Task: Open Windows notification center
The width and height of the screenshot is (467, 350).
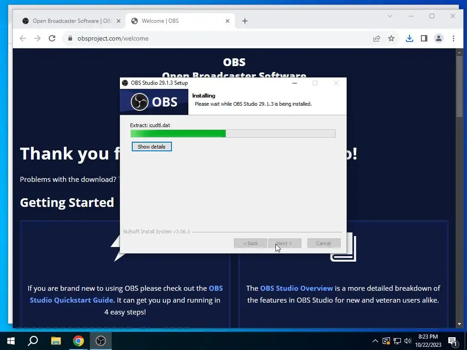Action: [453, 341]
